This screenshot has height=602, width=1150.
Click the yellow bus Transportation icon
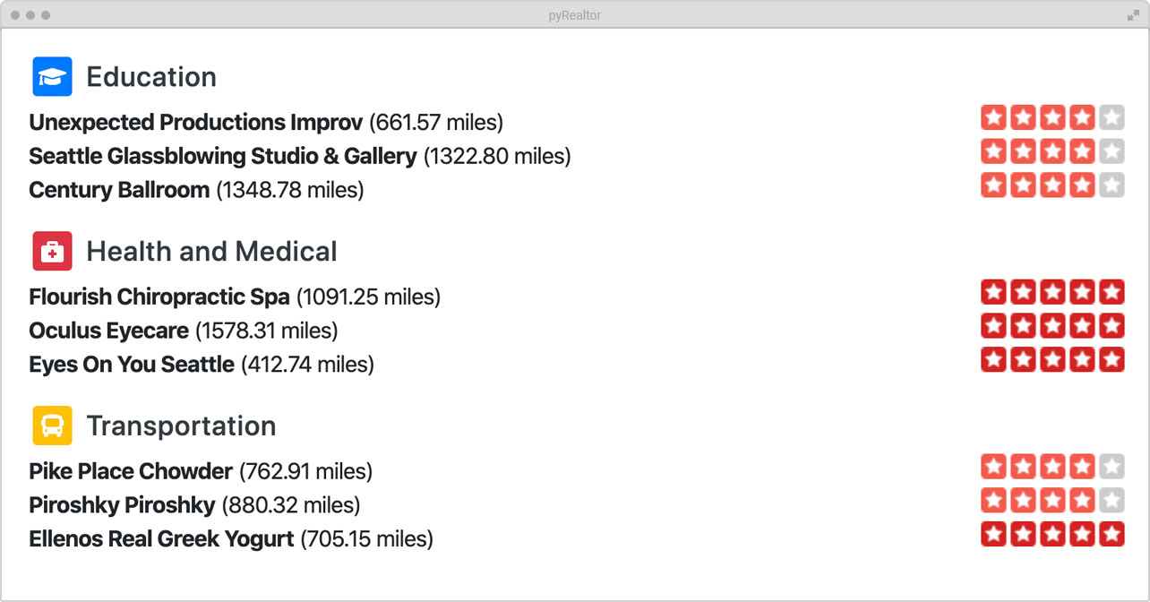pos(52,426)
